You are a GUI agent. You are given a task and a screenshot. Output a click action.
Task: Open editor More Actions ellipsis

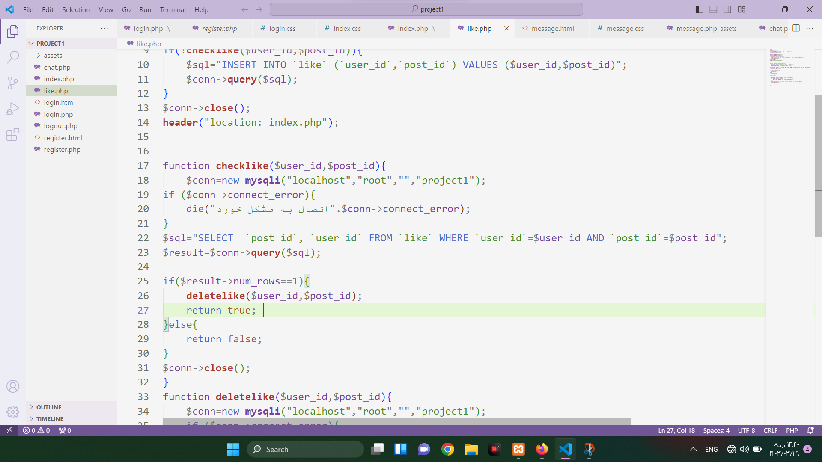pos(810,28)
